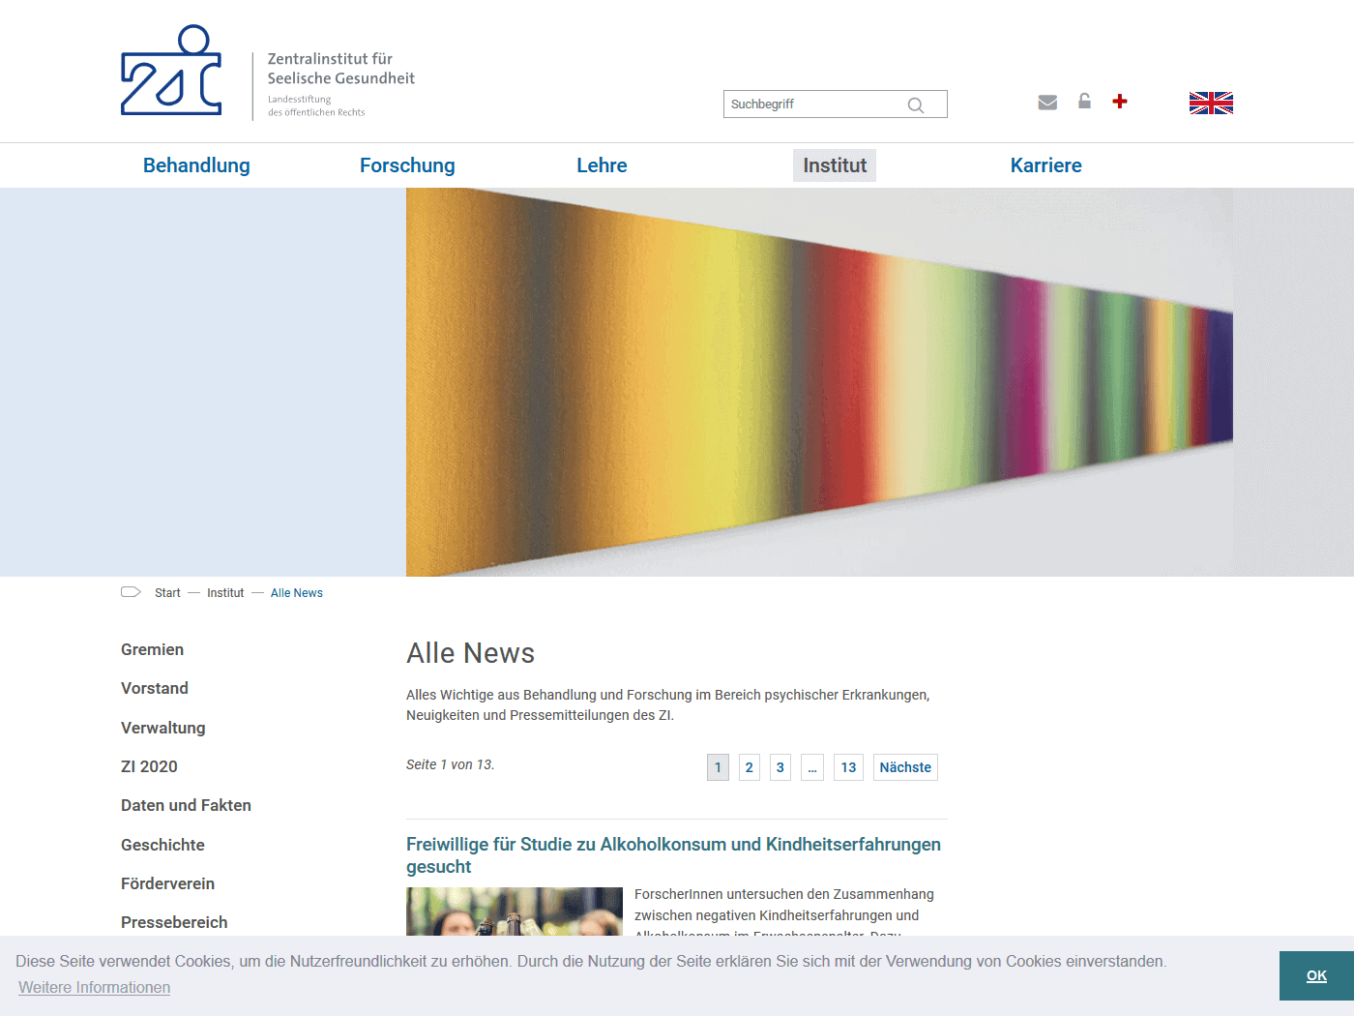Click the Nächste pagination button
The image size is (1354, 1016).
[x=905, y=767]
